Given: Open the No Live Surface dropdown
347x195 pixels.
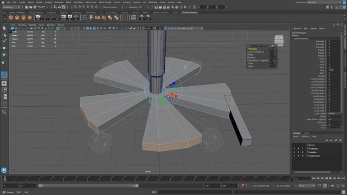Looking at the screenshot, I should [110, 7].
